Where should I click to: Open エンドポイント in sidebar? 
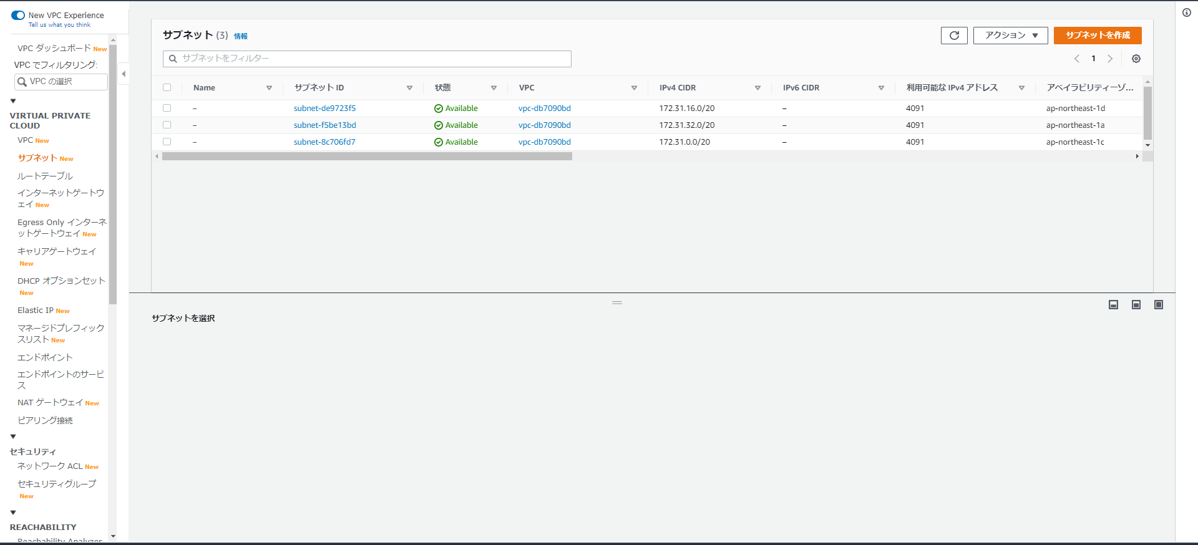[45, 357]
